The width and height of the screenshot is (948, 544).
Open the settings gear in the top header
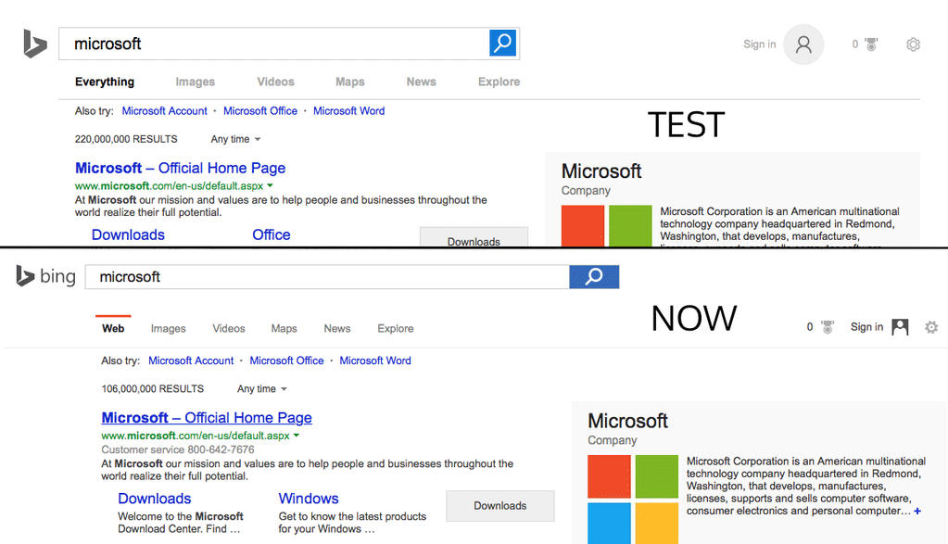click(x=913, y=44)
